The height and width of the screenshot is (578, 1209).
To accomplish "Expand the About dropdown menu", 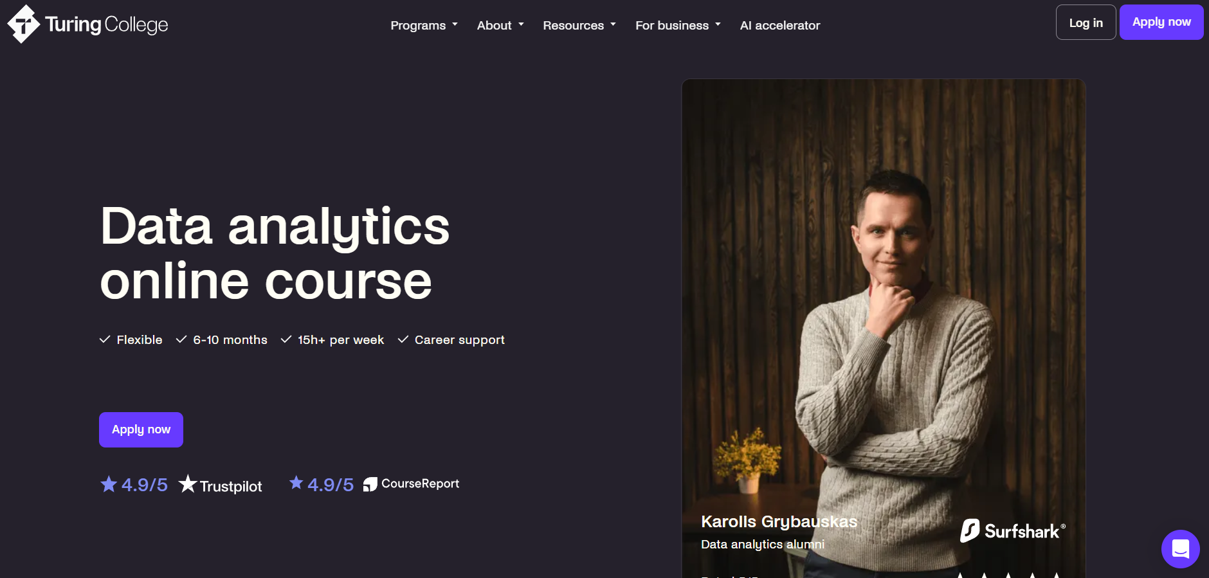I will [500, 25].
